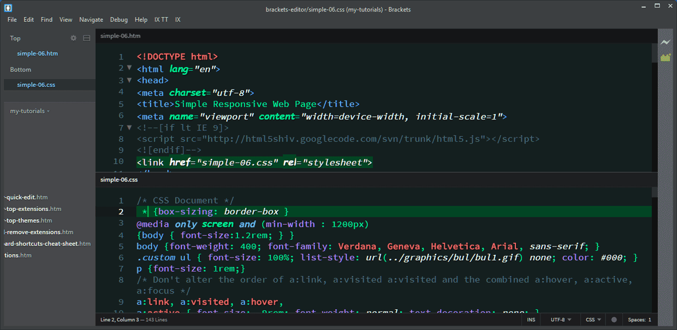Open the UTF-8 encoding dropdown

click(x=561, y=320)
